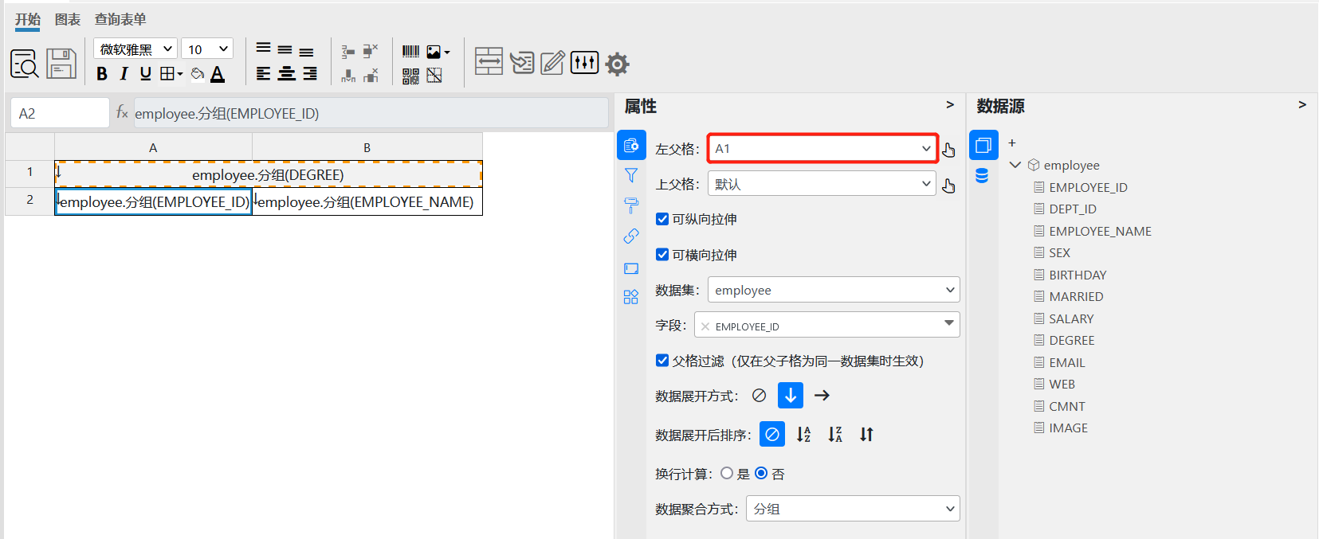Set vertical top alignment

[x=263, y=49]
